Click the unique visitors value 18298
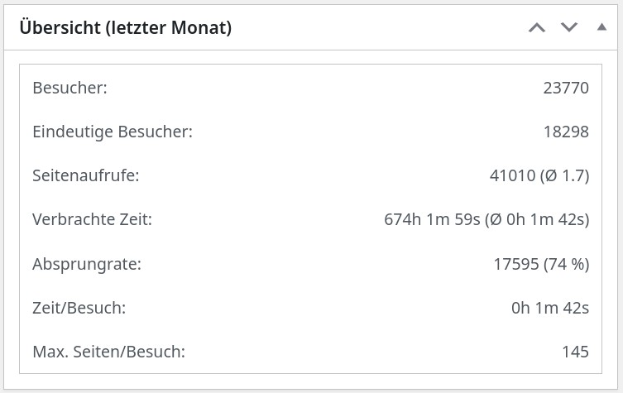This screenshot has height=393, width=623. [x=566, y=131]
